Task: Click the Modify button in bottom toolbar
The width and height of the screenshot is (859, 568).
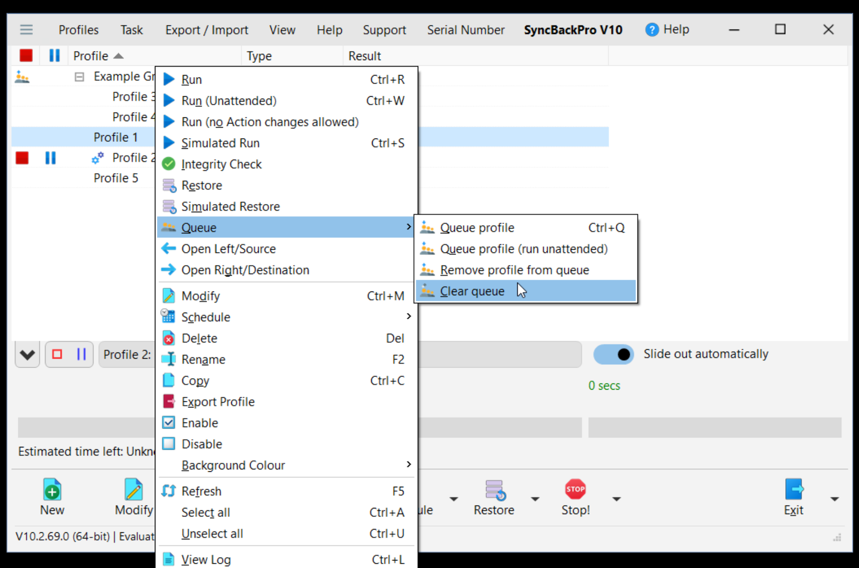Action: tap(134, 498)
